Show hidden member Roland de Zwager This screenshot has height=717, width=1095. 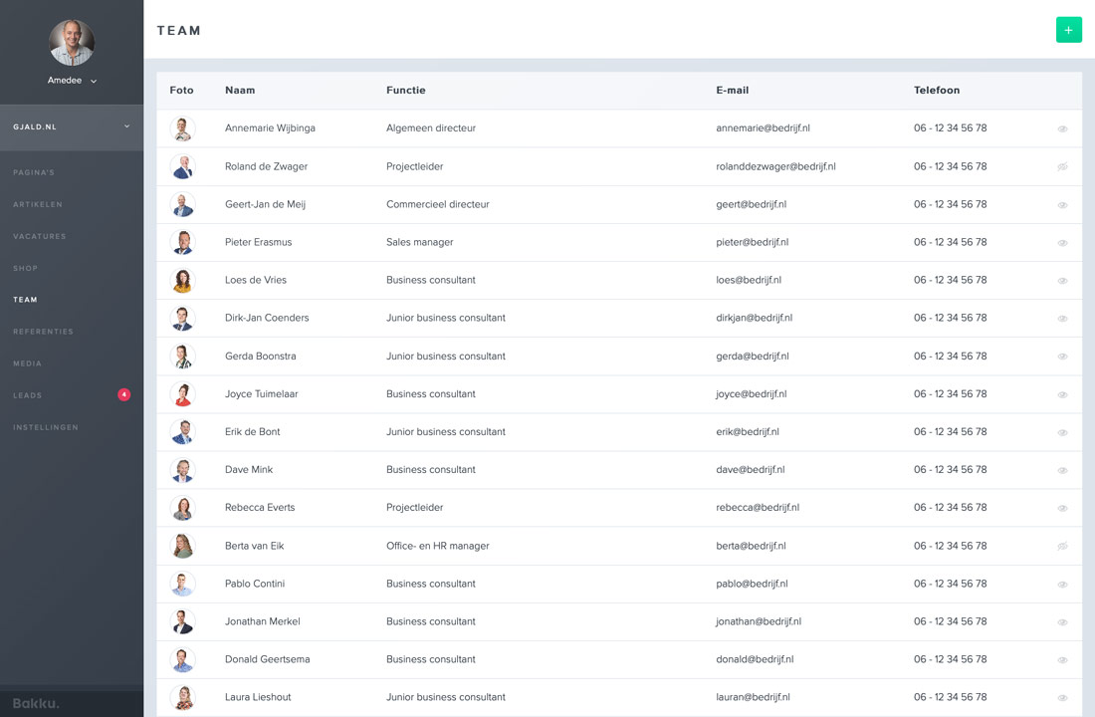click(x=1062, y=166)
